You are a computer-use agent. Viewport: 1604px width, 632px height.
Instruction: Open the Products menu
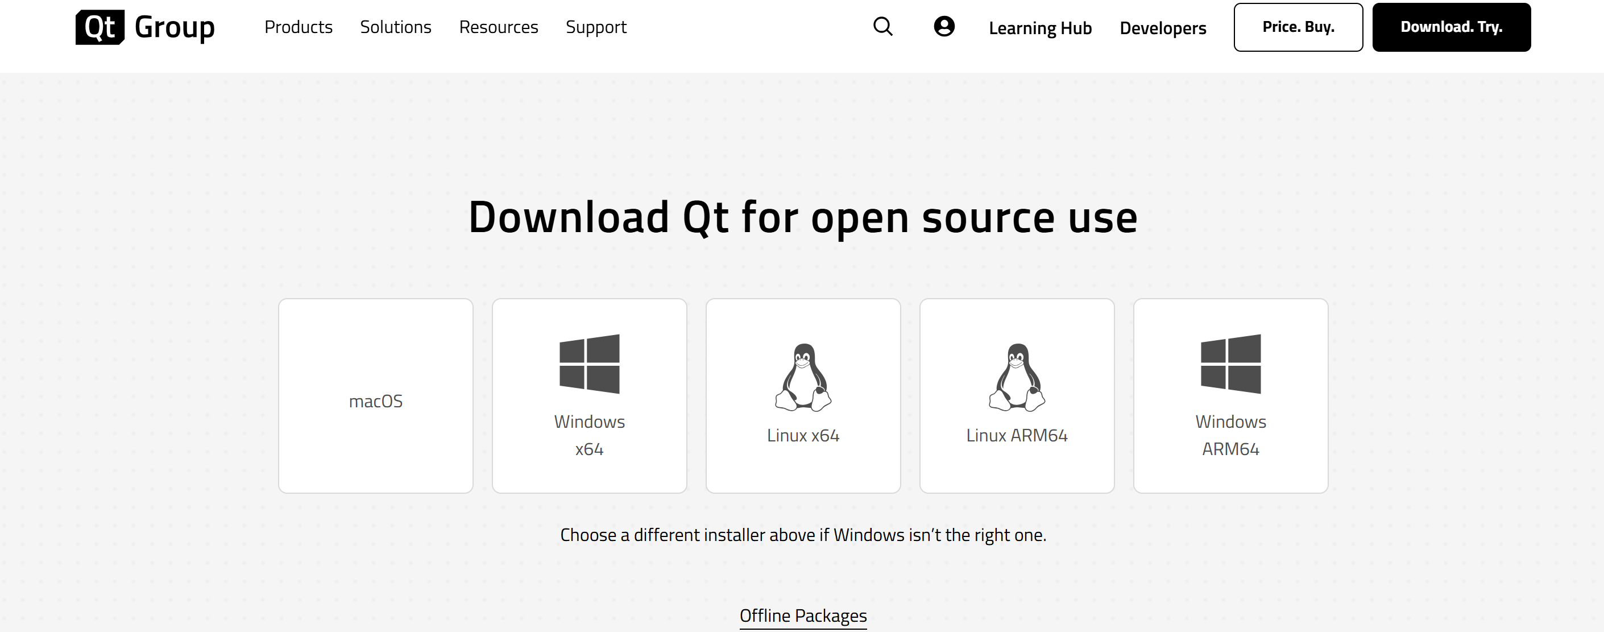tap(299, 27)
